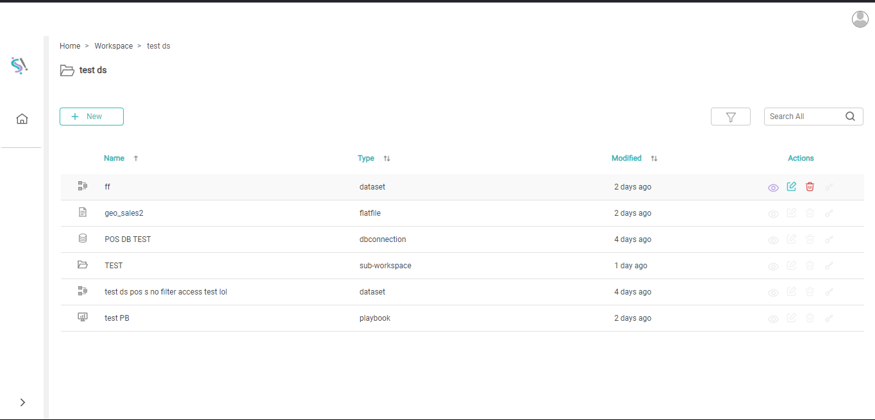
Task: Click the eye icon for test PB row
Action: (x=773, y=319)
